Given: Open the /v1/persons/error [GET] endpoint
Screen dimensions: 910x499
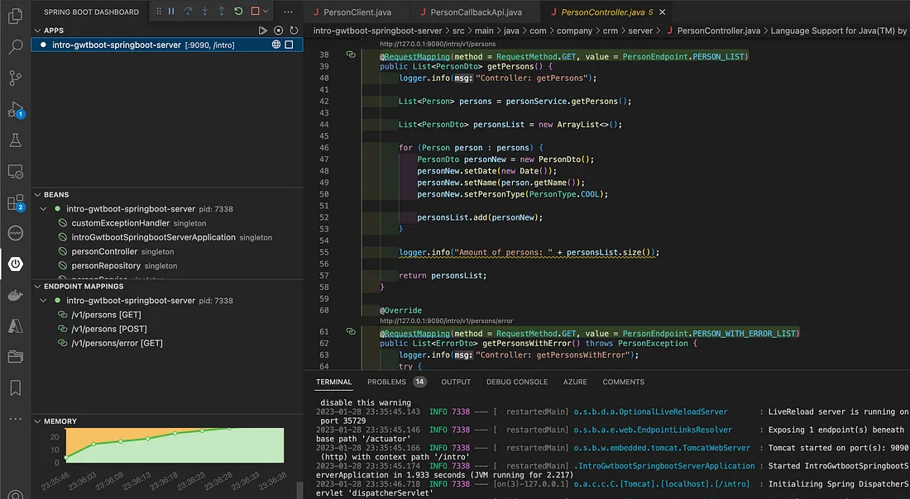Looking at the screenshot, I should tap(167, 343).
